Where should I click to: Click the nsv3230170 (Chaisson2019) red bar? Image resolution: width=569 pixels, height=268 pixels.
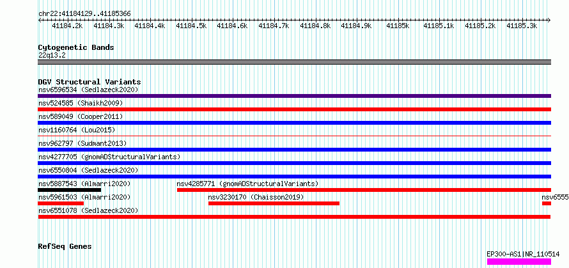pos(274,203)
